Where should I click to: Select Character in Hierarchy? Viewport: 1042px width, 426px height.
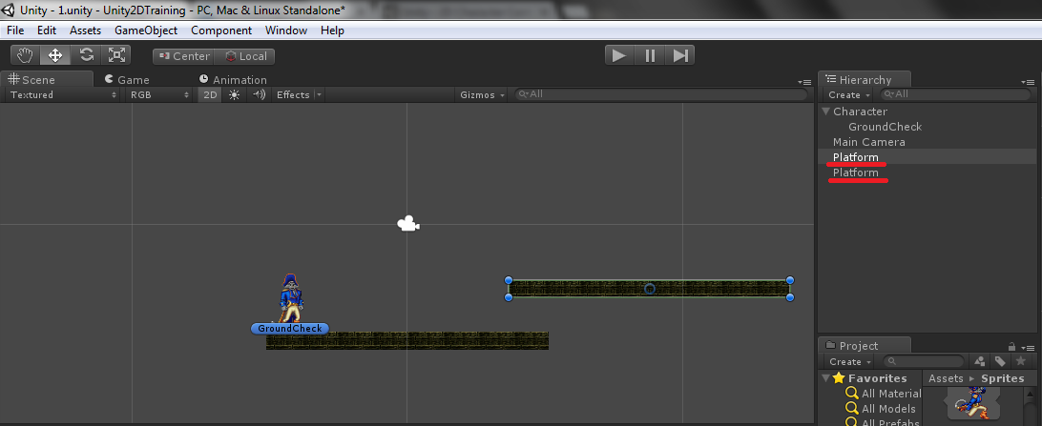[x=860, y=112]
